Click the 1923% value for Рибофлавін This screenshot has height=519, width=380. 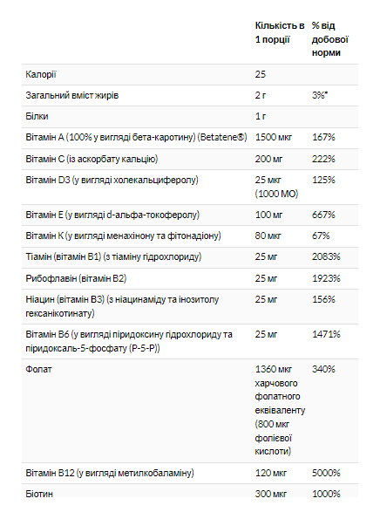point(326,278)
